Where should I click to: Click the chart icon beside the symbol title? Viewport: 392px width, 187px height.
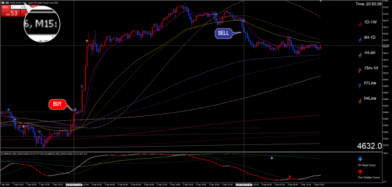(8, 2)
